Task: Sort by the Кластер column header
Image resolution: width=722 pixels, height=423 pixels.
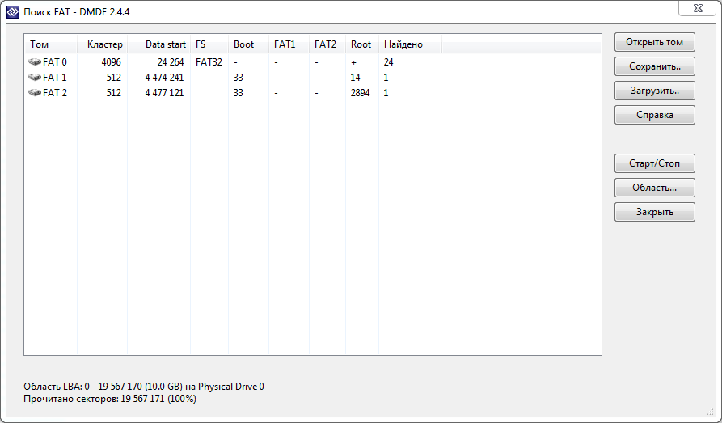Action: tap(102, 44)
